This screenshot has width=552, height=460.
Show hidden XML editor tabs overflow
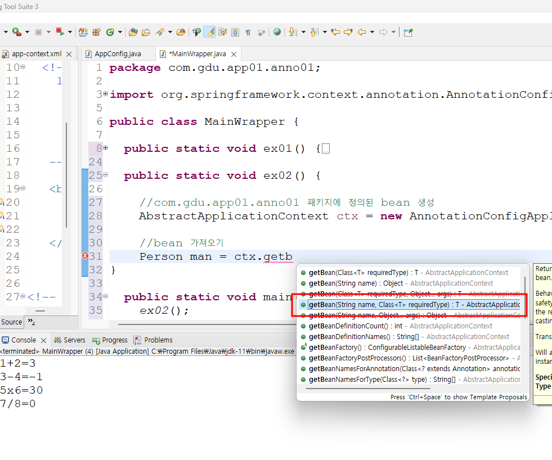32,321
